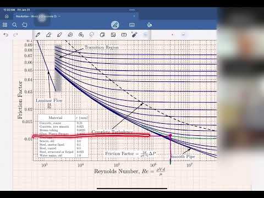Tap the add-page icon beside search
This screenshot has width=264, height=198.
point(24,25)
